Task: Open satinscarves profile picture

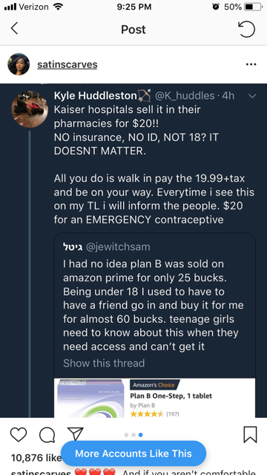Action: pyautogui.click(x=19, y=65)
